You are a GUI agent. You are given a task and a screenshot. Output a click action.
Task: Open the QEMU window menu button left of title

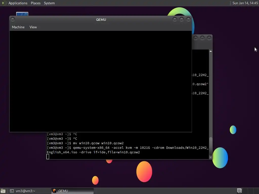(x=13, y=19)
